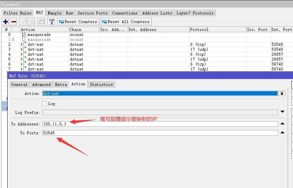The height and width of the screenshot is (188, 293).
Task: Expand the Log Prefix field arrow
Action: tap(282, 112)
